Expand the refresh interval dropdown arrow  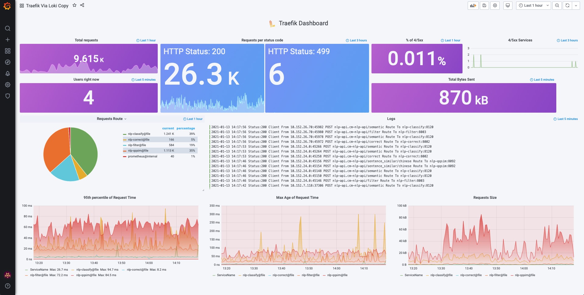coord(576,5)
